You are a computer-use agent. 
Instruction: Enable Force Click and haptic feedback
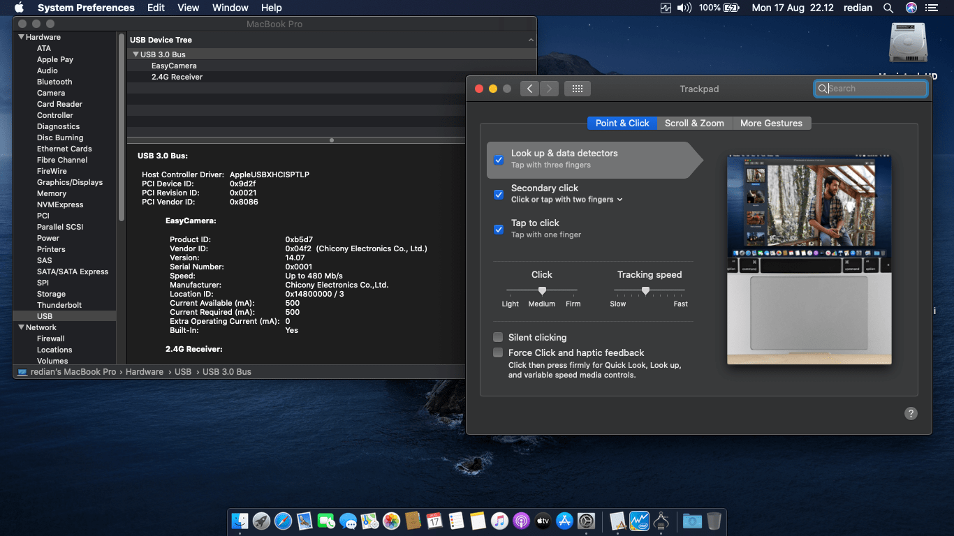click(x=498, y=352)
